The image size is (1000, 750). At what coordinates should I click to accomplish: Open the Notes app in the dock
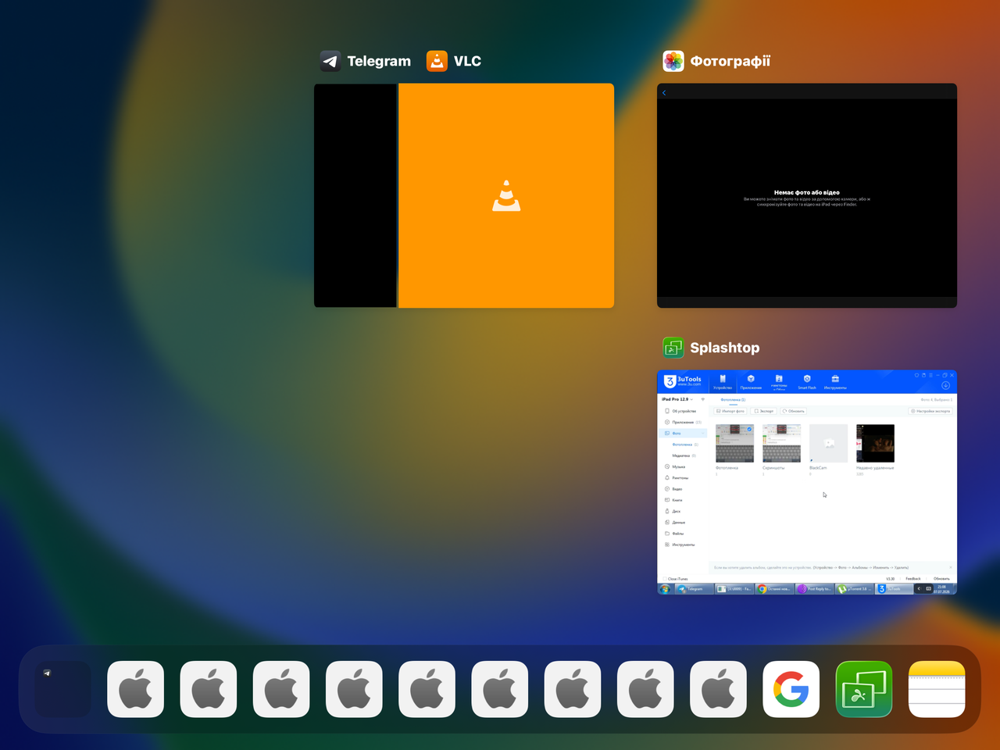coord(937,689)
